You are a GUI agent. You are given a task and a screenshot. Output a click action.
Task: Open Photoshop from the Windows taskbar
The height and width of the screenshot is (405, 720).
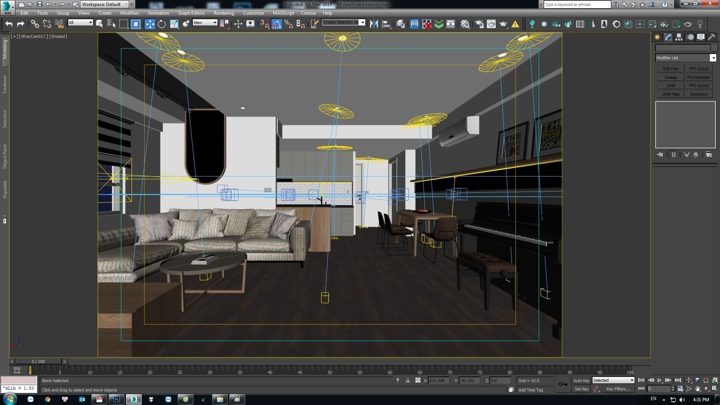coord(116,399)
